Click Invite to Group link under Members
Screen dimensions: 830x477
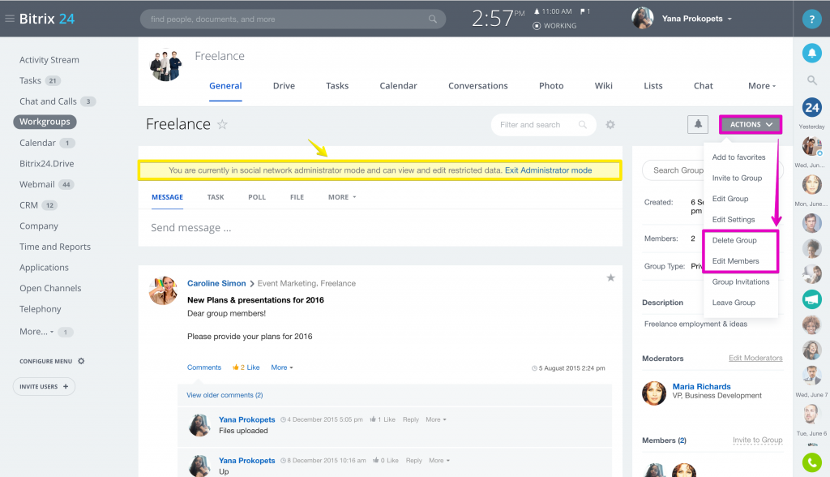tap(758, 440)
